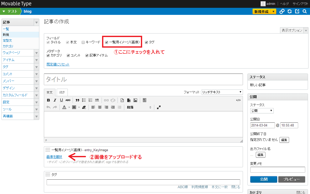Open the 表示オプション dropdown arrow
The width and height of the screenshot is (310, 194).
pos(306,30)
